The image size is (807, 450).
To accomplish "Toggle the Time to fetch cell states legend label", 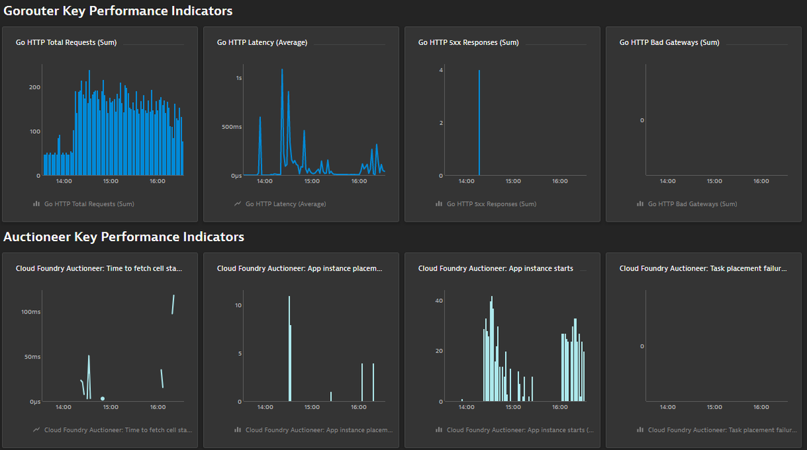I will click(x=118, y=429).
